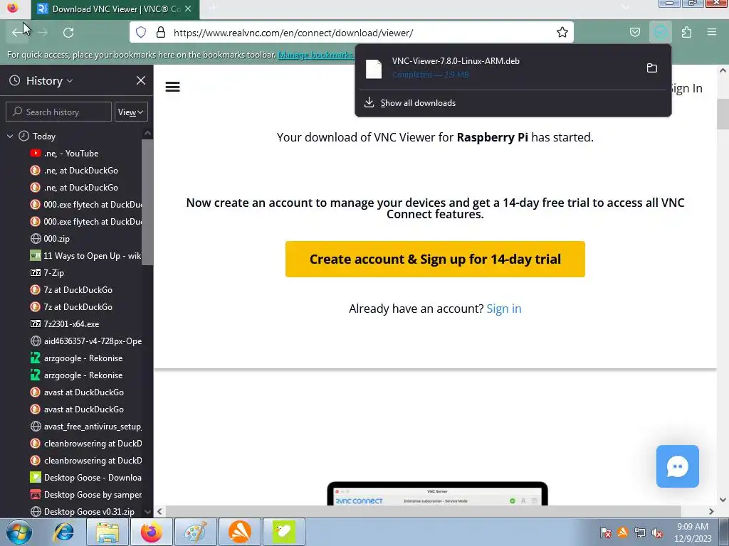Click the horizontal scrollbar right arrow
This screenshot has height=546, width=729.
pyautogui.click(x=711, y=511)
